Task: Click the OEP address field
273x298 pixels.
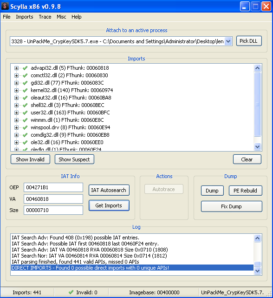Action: (x=53, y=187)
